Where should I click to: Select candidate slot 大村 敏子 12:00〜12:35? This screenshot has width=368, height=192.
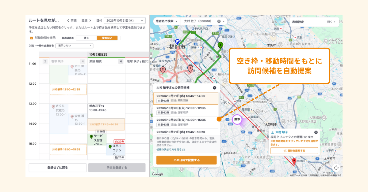(68, 90)
